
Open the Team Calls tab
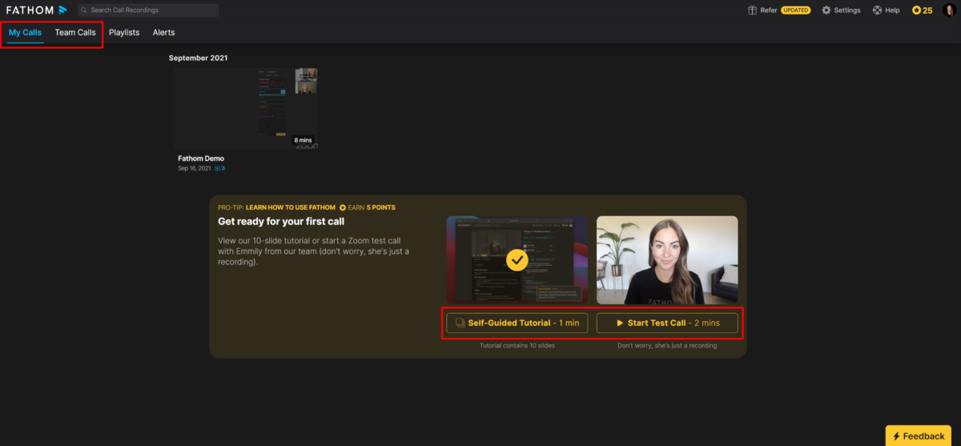75,33
